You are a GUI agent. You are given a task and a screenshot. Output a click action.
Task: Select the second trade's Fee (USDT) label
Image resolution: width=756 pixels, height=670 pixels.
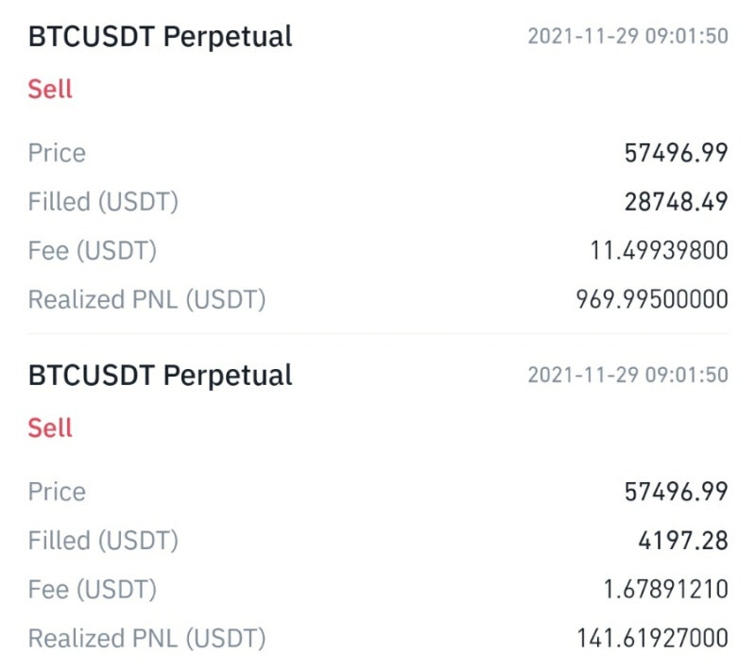93,590
